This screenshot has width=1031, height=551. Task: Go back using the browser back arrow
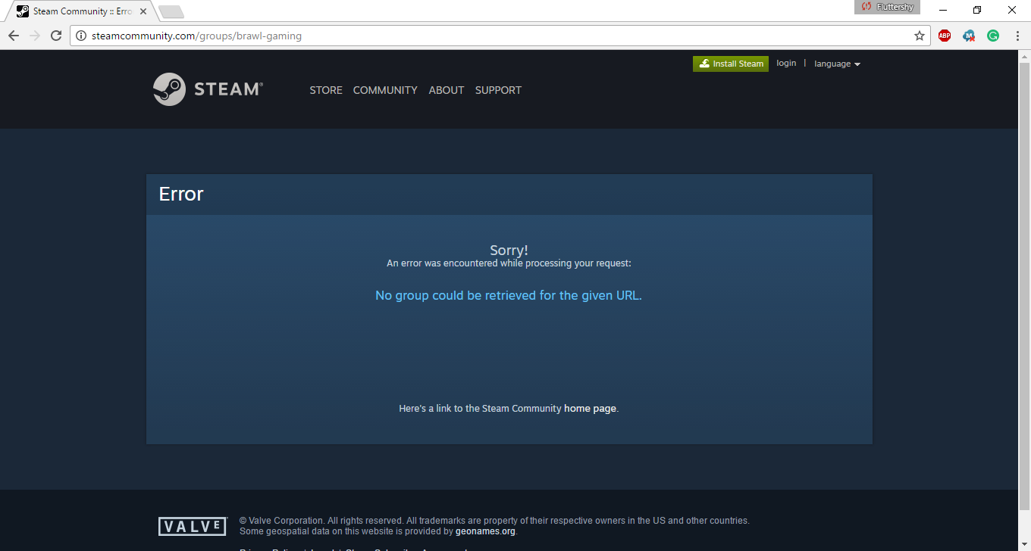click(14, 36)
